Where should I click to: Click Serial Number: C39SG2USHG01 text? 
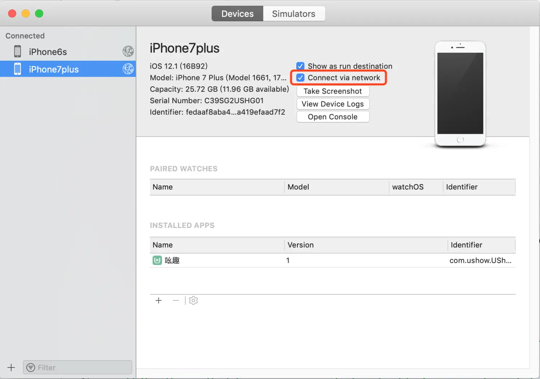[207, 101]
